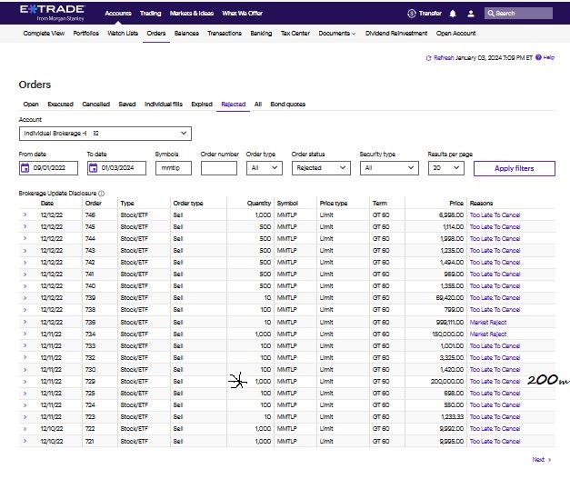Open the From date calendar icon

click(x=25, y=168)
